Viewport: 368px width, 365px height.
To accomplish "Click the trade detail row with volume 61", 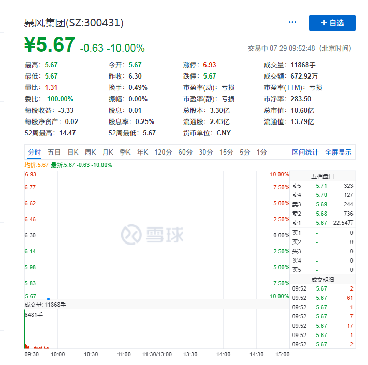I will pyautogui.click(x=322, y=298).
